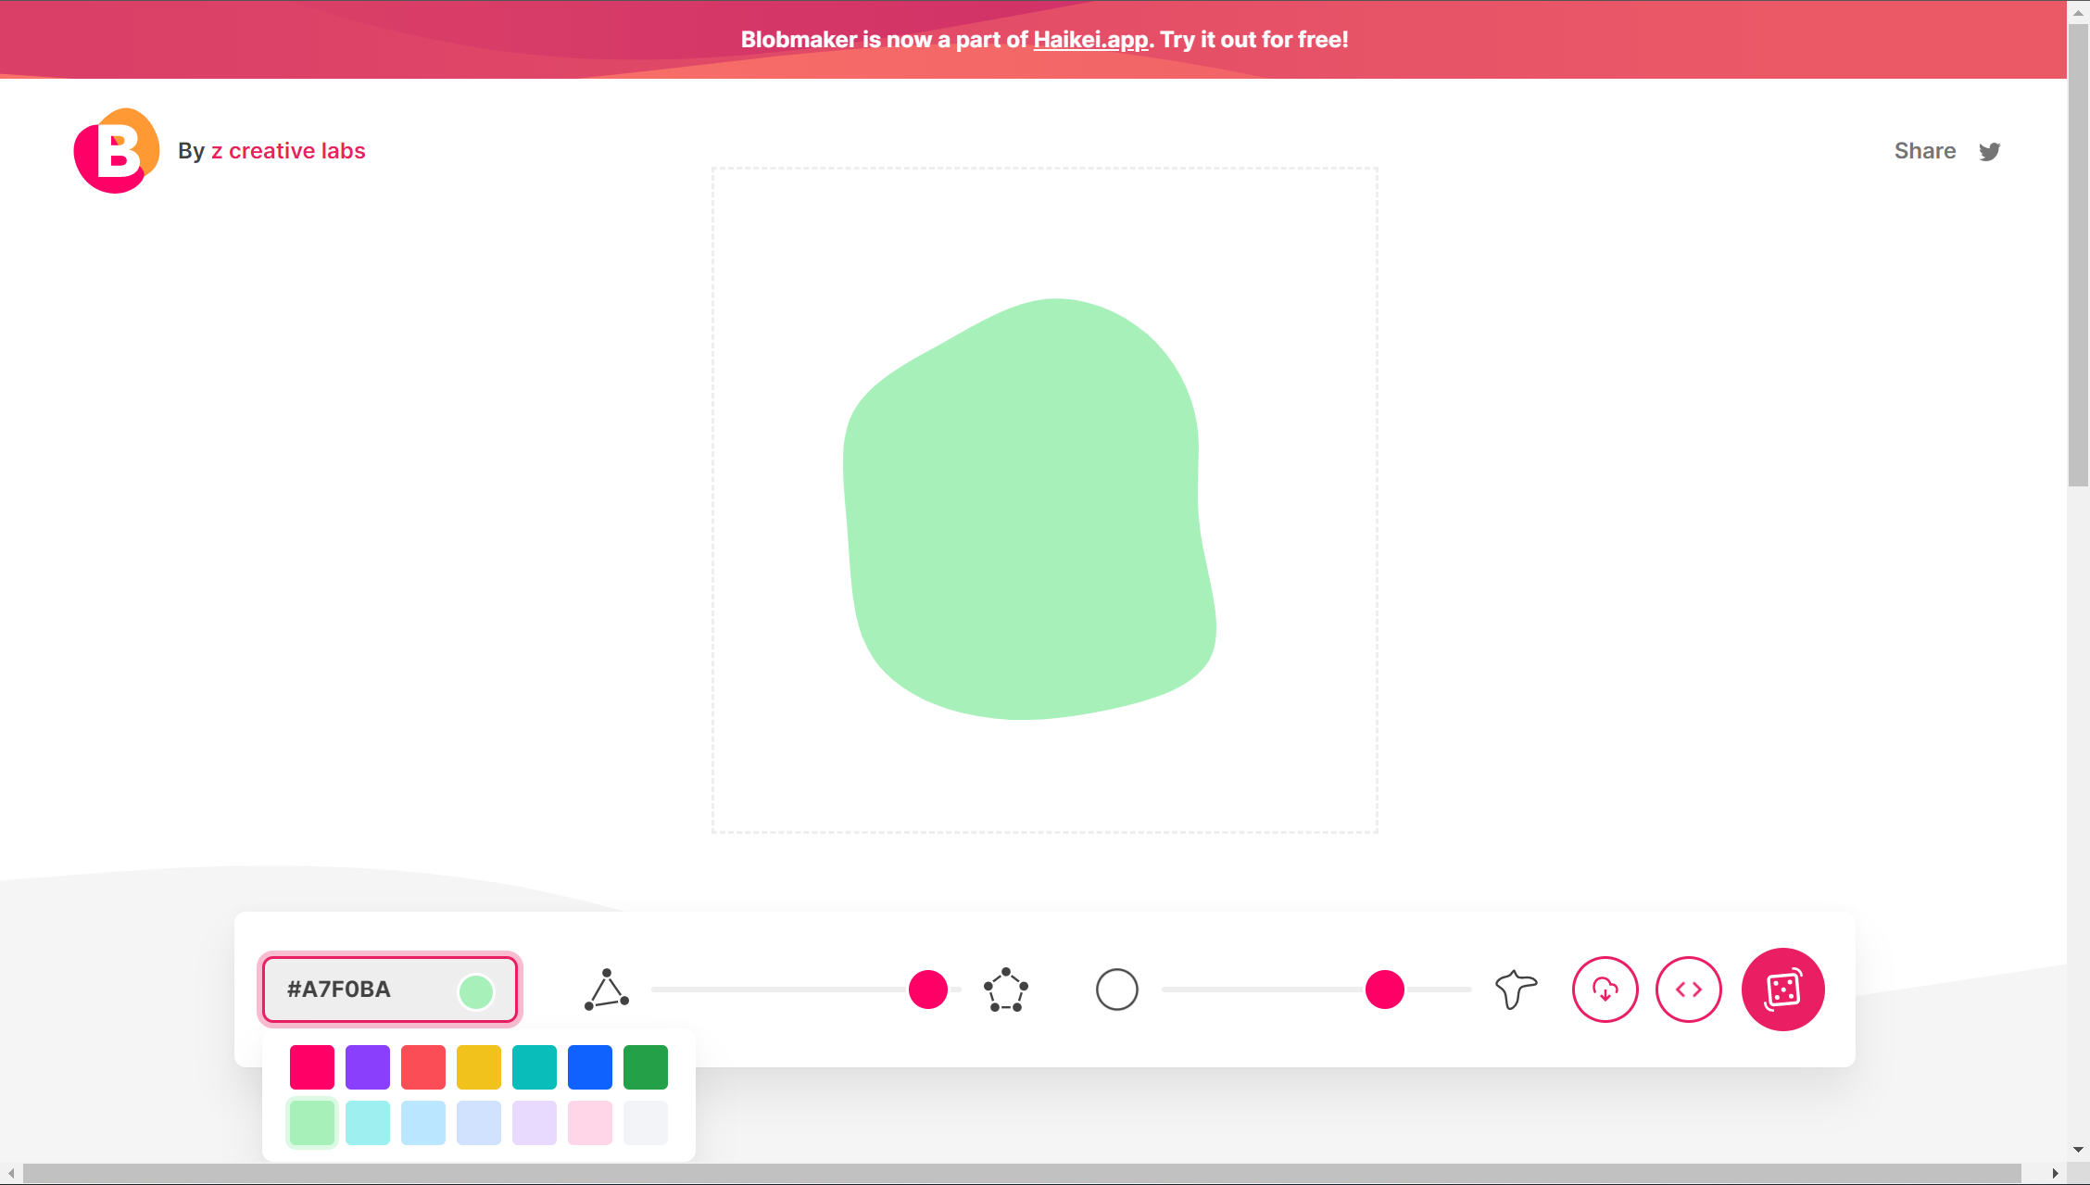Click the Blobmaker B logo

tap(115, 150)
